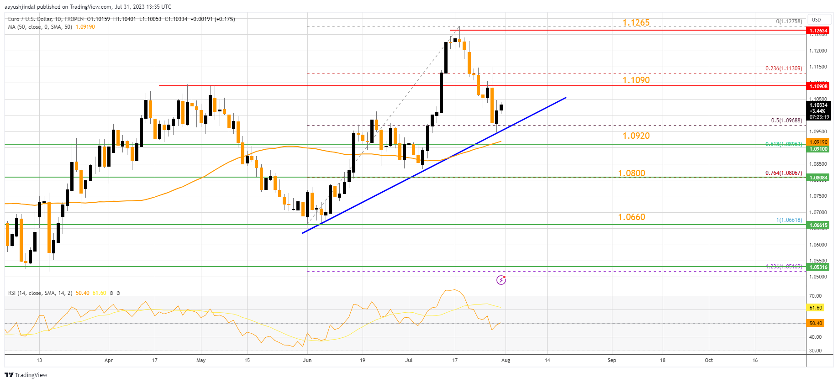Click the purple lightning event marker icon
838x383 pixels.
coord(501,280)
